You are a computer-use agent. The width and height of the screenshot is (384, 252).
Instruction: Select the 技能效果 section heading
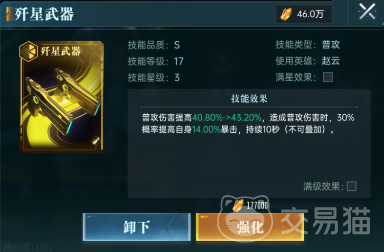(249, 98)
